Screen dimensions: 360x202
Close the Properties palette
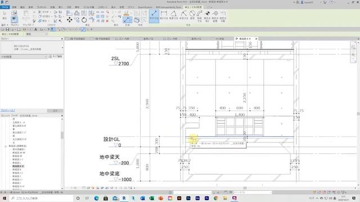tap(62, 39)
